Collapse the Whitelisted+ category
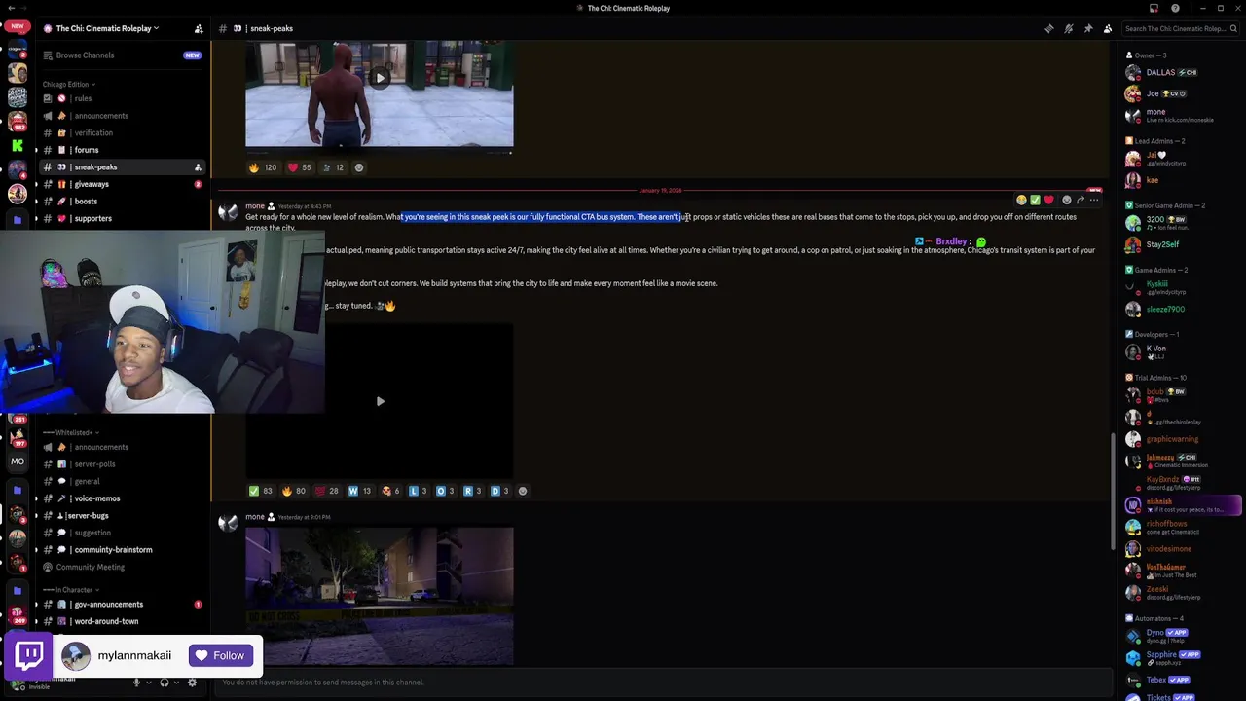Image resolution: width=1246 pixels, height=701 pixels. 70,432
